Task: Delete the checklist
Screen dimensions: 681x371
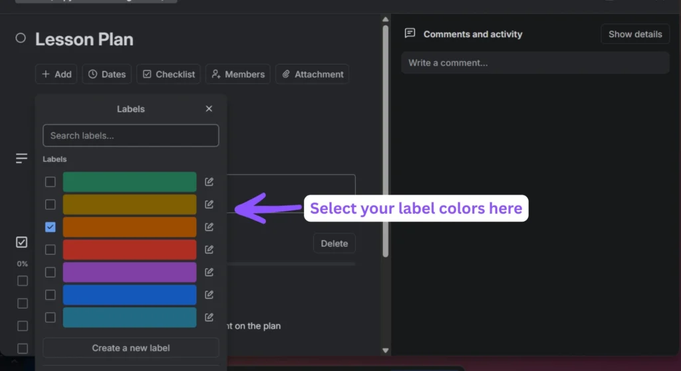Action: click(334, 244)
